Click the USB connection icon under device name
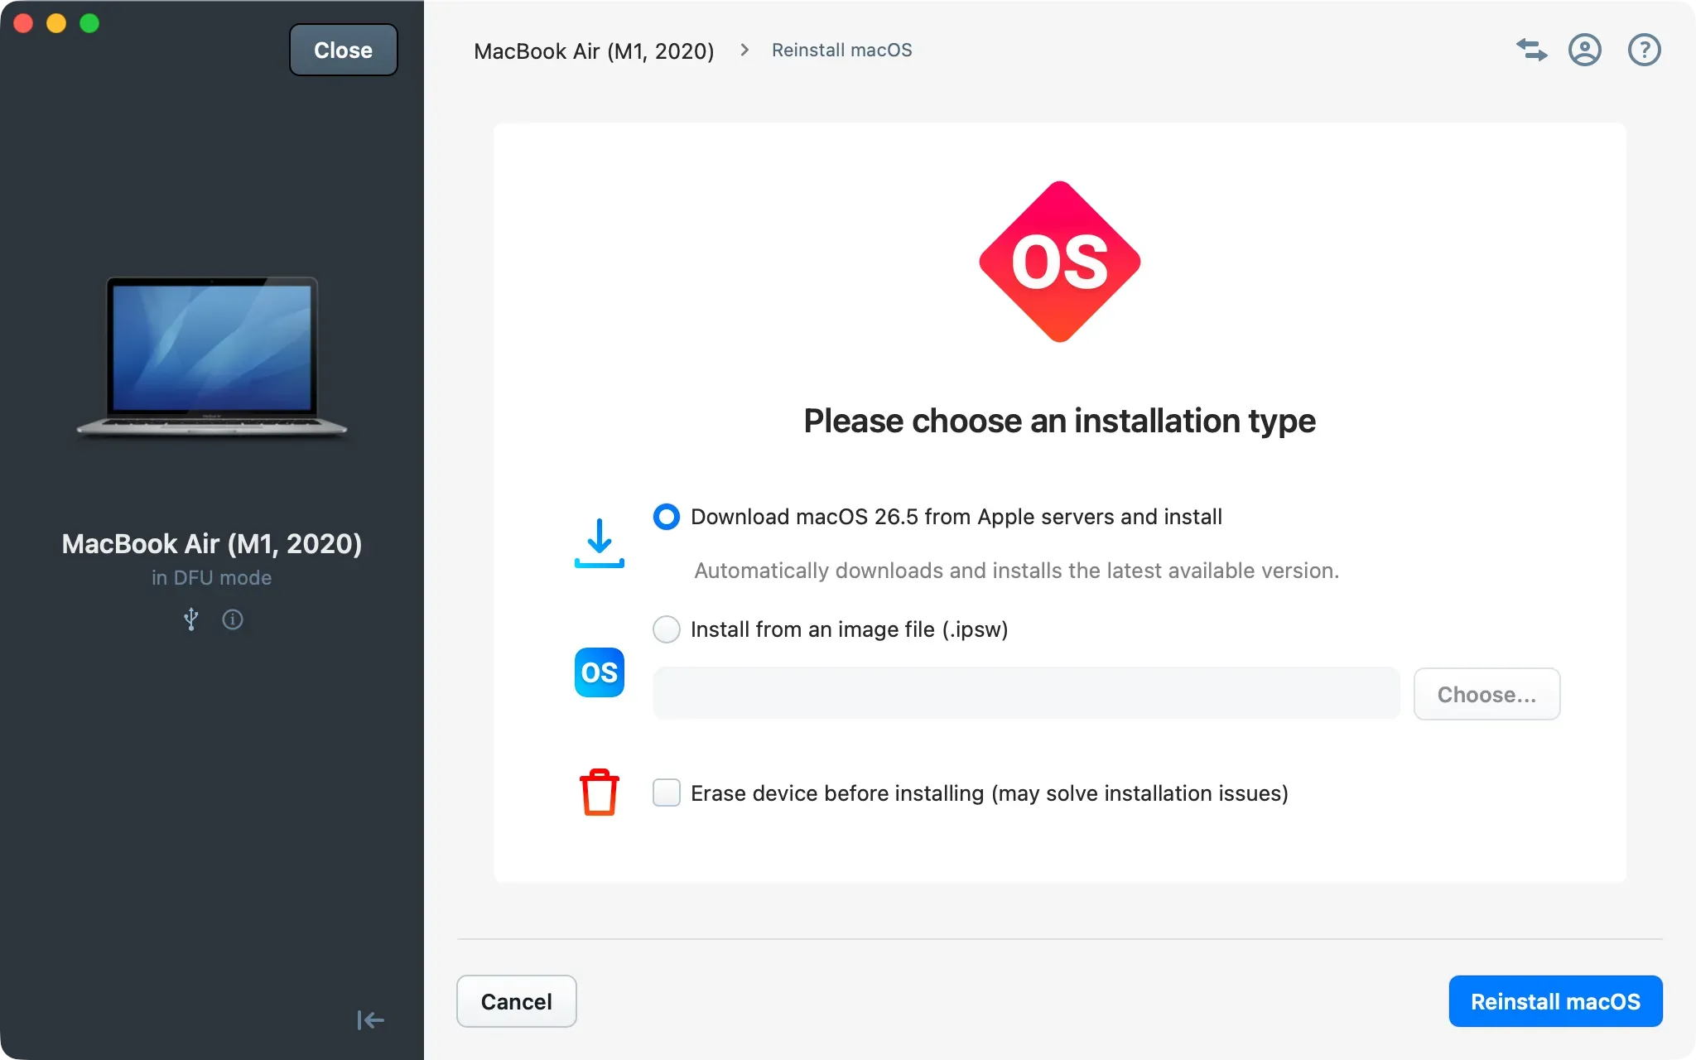Image resolution: width=1696 pixels, height=1060 pixels. (x=191, y=619)
